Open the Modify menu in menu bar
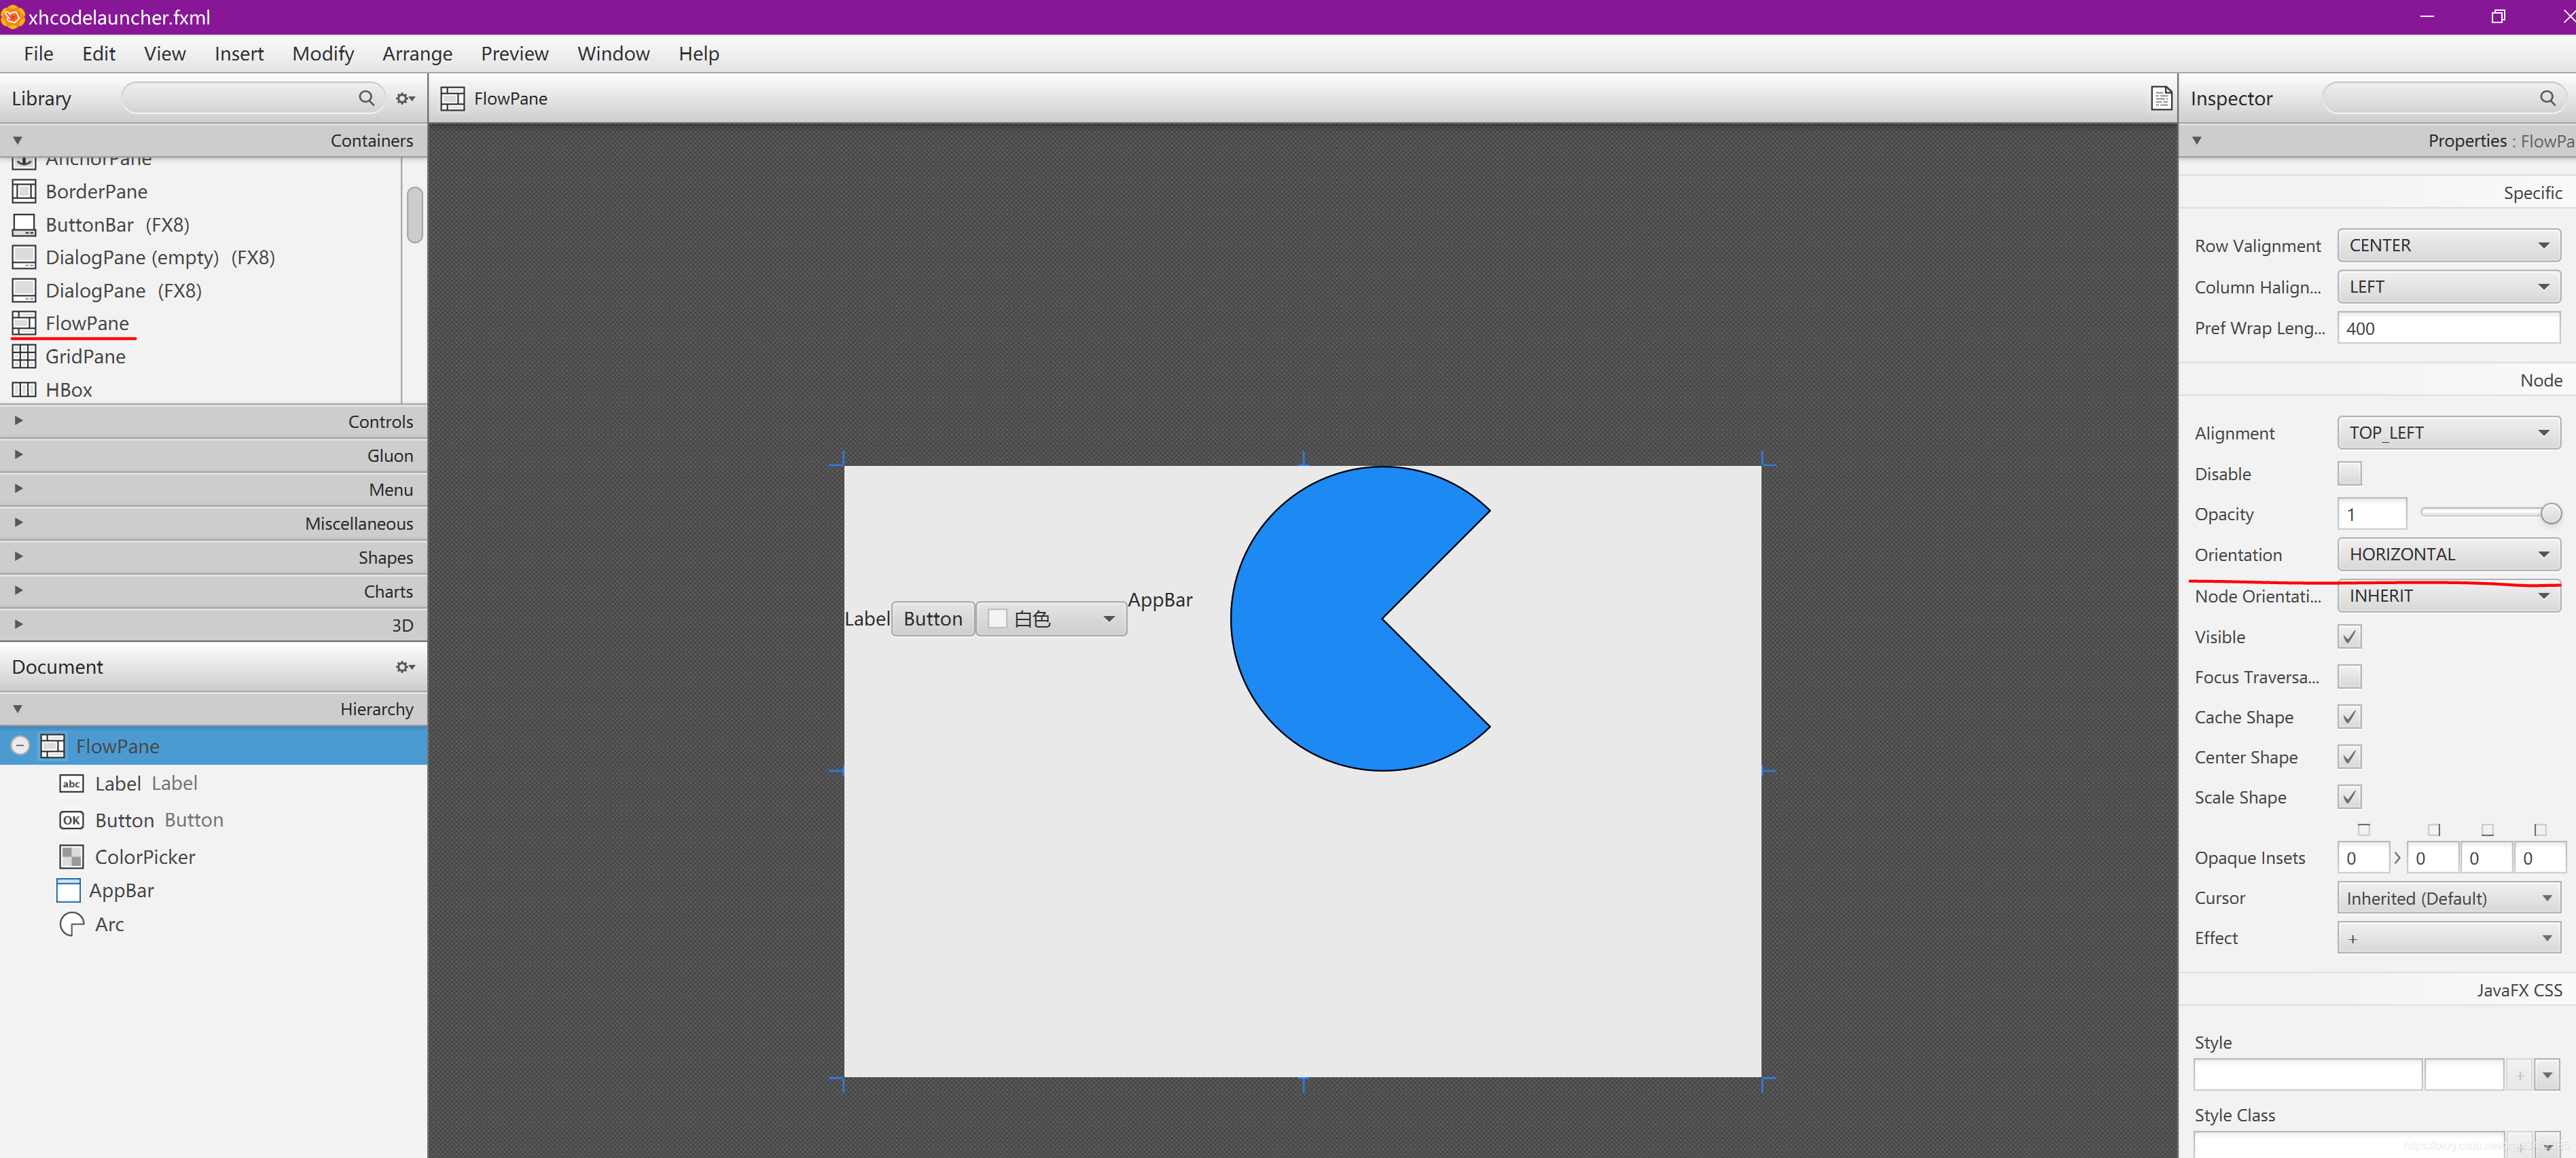 click(x=323, y=52)
